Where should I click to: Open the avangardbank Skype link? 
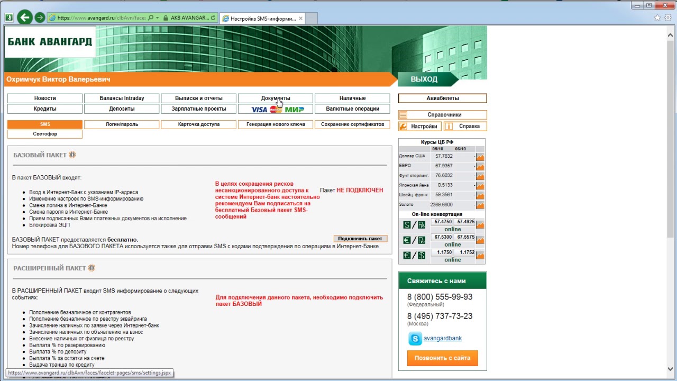pos(442,338)
